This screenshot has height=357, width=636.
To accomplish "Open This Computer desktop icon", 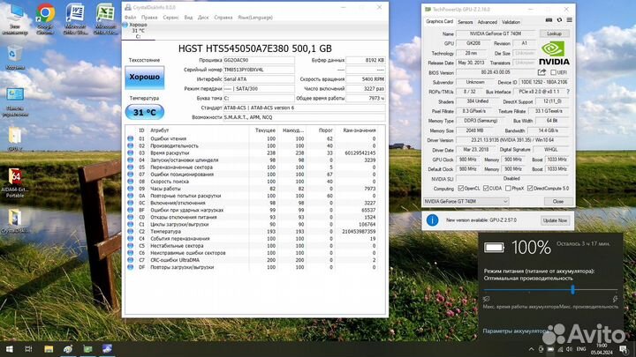I will 15,19.
